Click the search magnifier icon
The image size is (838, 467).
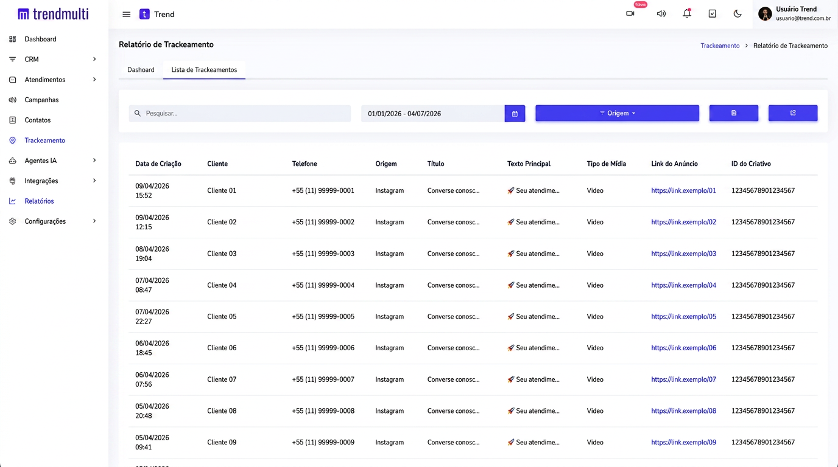[138, 114]
